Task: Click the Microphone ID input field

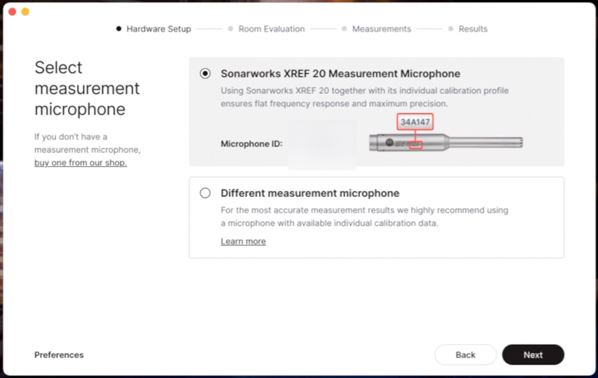Action: (x=322, y=145)
